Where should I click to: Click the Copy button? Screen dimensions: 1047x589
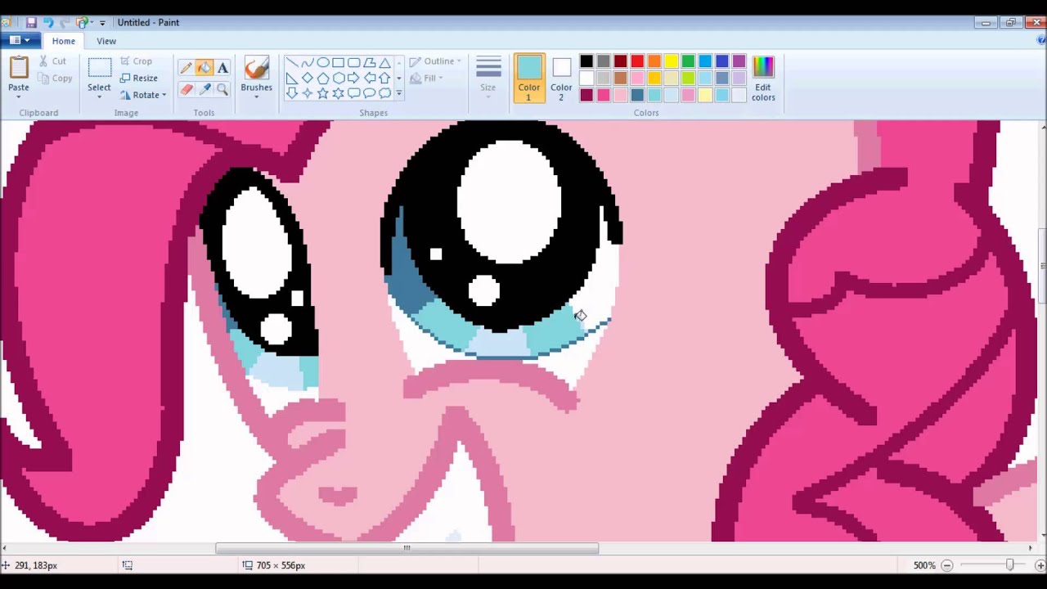(55, 79)
